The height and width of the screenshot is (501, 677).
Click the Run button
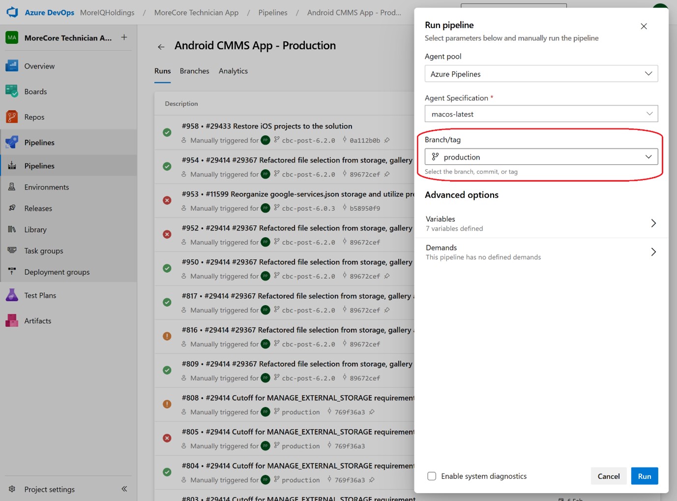(x=644, y=476)
